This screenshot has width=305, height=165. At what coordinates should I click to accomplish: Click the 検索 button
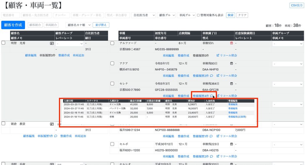[231, 15]
